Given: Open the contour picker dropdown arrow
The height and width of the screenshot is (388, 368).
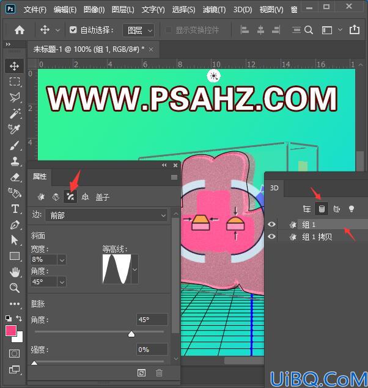Looking at the screenshot, I should 134,269.
